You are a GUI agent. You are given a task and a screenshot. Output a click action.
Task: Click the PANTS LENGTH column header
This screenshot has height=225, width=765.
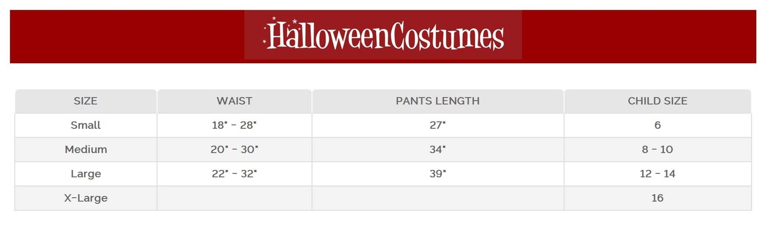coord(438,101)
